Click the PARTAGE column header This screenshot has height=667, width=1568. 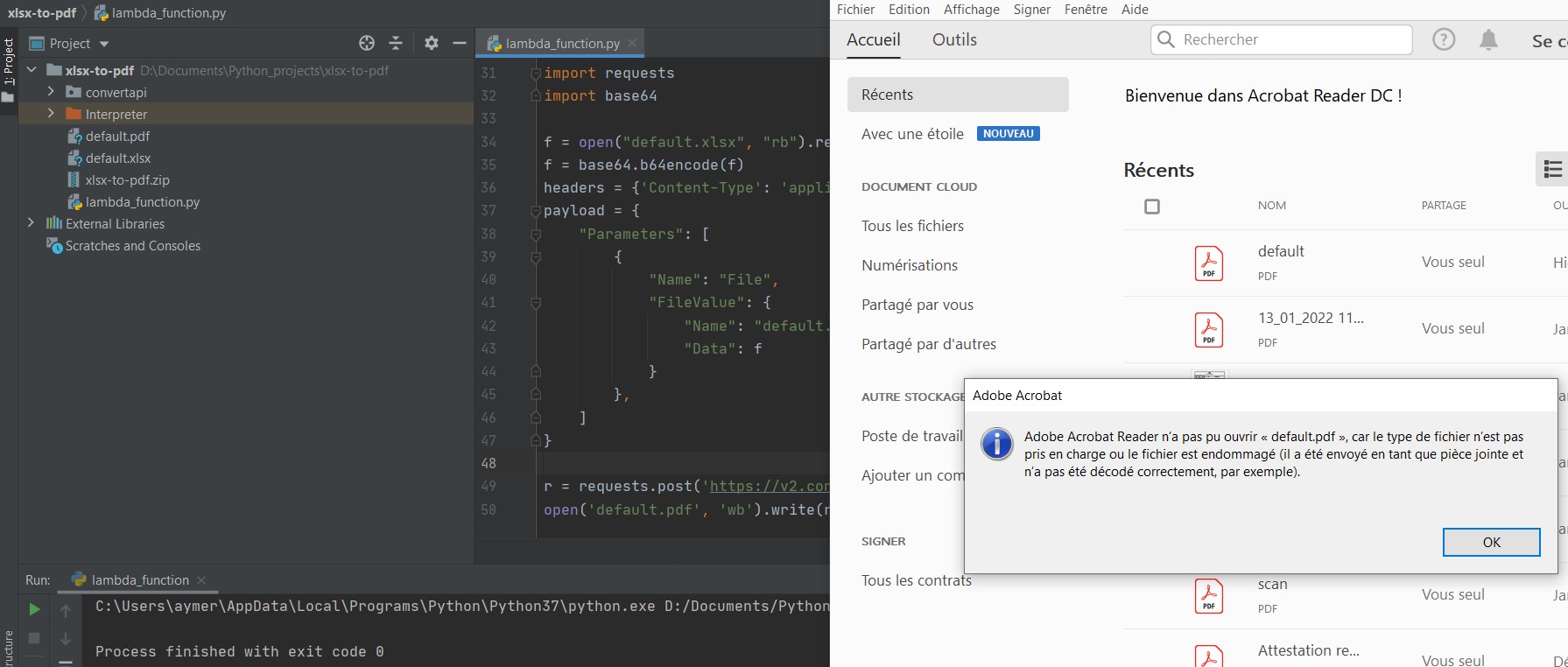pos(1444,206)
